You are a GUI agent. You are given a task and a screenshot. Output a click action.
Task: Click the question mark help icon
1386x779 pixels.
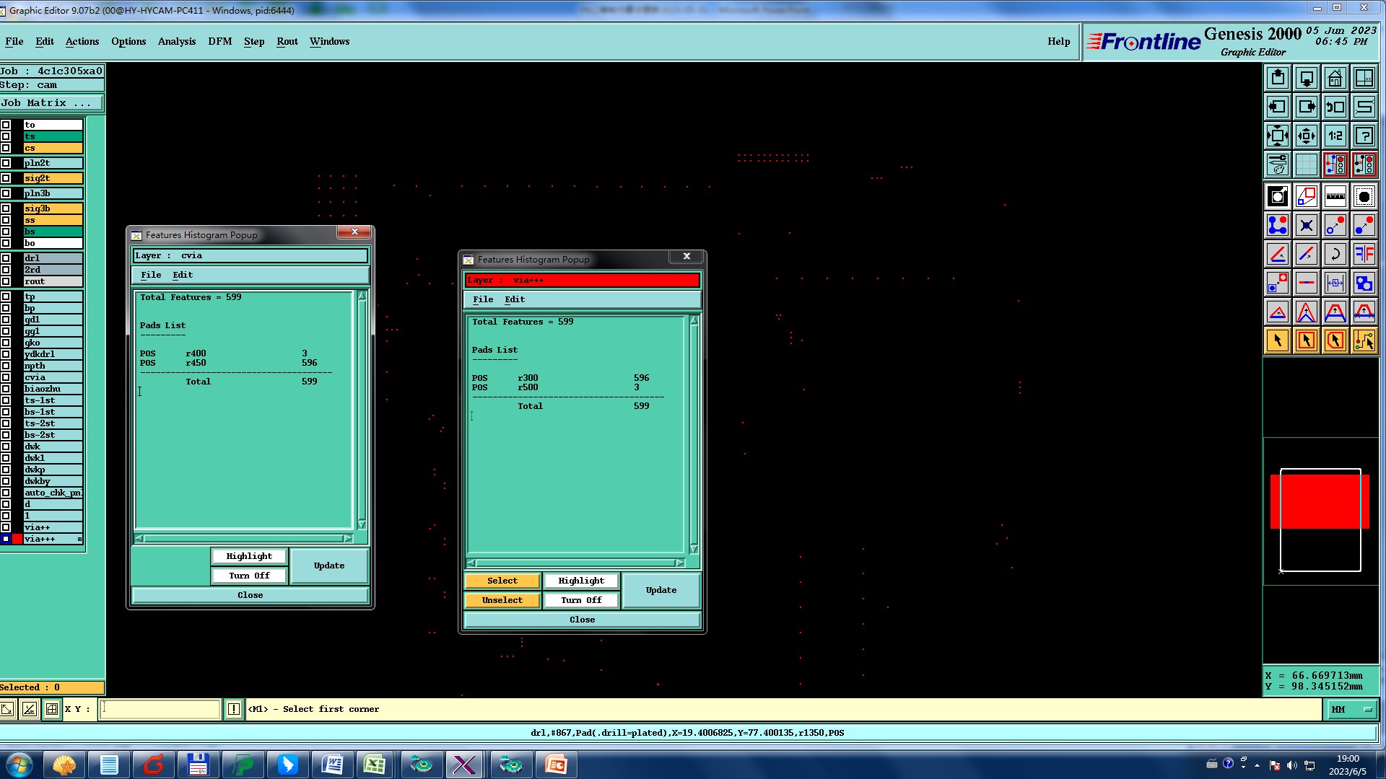click(1364, 136)
